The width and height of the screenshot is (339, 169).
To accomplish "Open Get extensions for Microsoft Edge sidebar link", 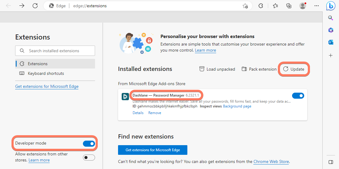I will pyautogui.click(x=47, y=86).
